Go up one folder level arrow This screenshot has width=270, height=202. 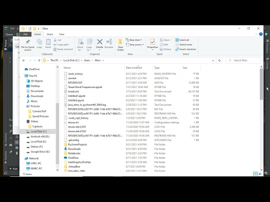39,61
